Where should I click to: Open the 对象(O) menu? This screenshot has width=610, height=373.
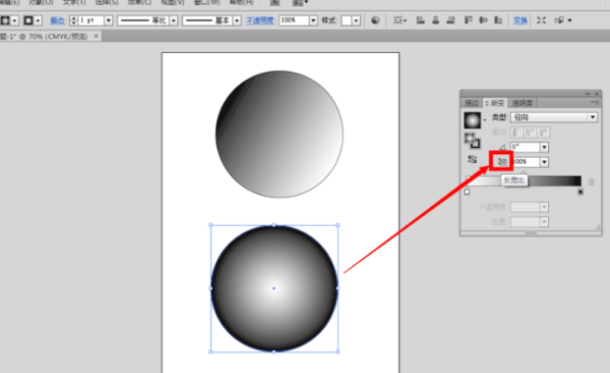click(x=41, y=2)
